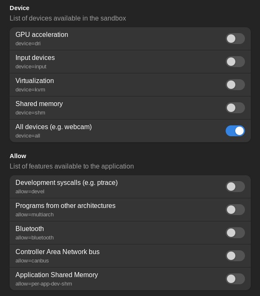Select the All devices (e.g. webcam) label

pyautogui.click(x=54, y=127)
